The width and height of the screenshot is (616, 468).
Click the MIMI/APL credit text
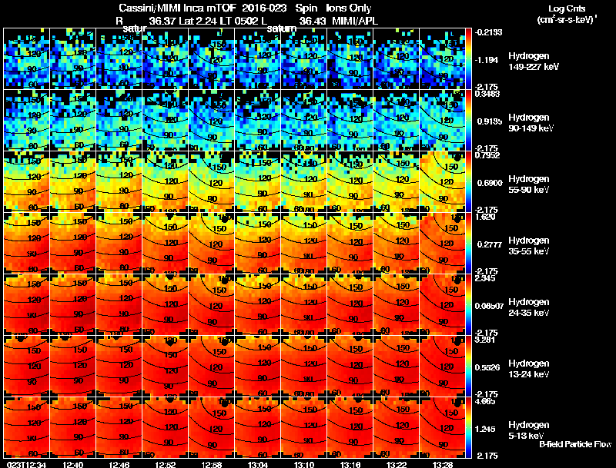(x=355, y=22)
